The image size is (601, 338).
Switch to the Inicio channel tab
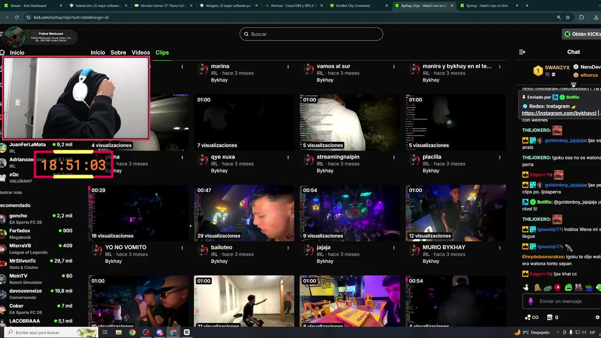click(98, 53)
